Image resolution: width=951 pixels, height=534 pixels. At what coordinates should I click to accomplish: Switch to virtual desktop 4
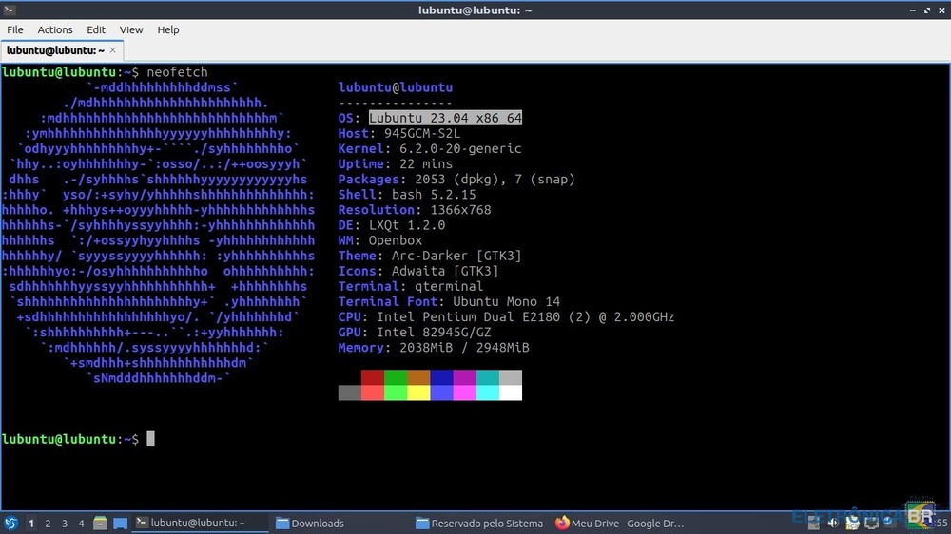(81, 523)
